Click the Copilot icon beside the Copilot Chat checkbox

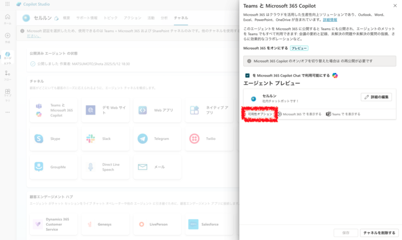[x=335, y=75]
